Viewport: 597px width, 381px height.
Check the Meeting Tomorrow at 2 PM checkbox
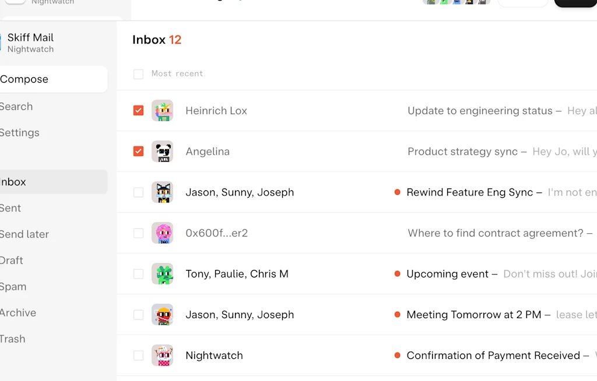pos(138,315)
